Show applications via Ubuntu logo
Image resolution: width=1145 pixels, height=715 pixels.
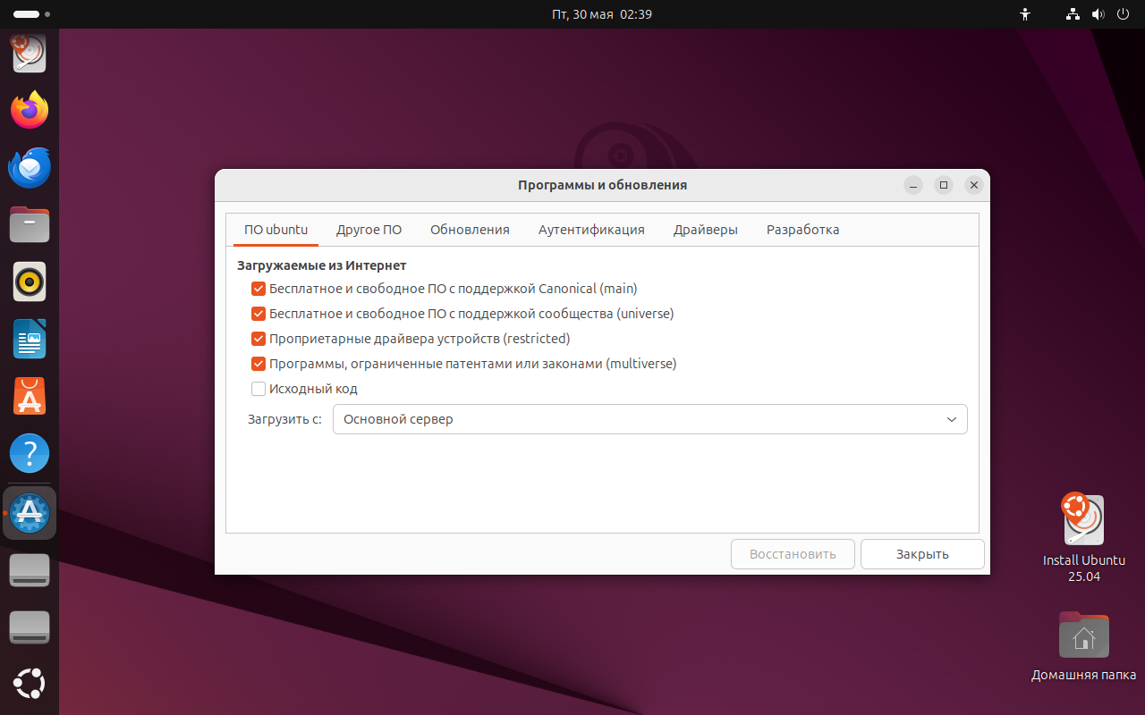(30, 684)
